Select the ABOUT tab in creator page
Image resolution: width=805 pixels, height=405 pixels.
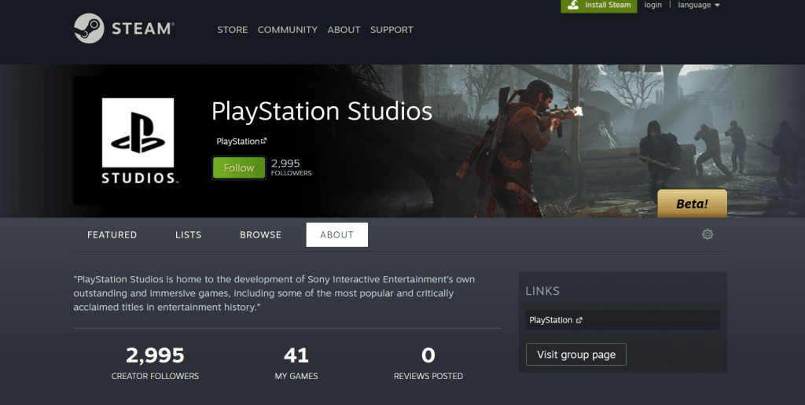(x=336, y=234)
